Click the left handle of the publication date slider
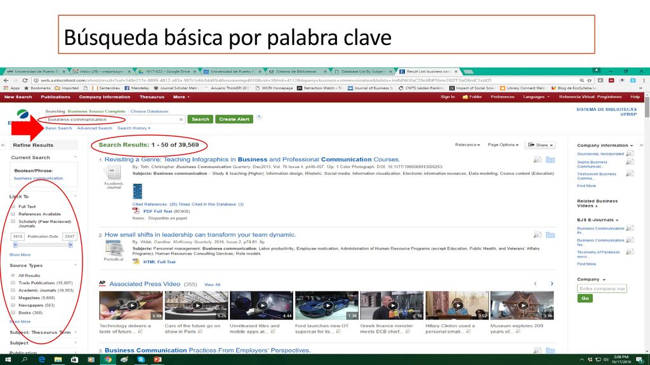650x365 pixels. coord(15,245)
